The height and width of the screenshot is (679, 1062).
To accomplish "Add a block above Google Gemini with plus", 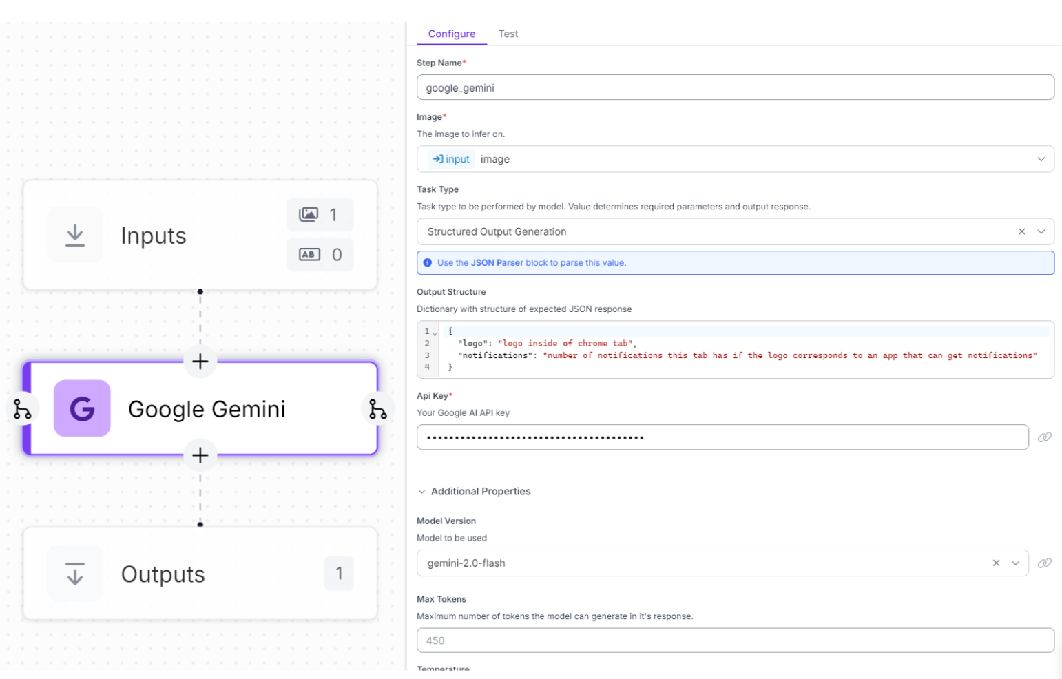I will coord(200,362).
